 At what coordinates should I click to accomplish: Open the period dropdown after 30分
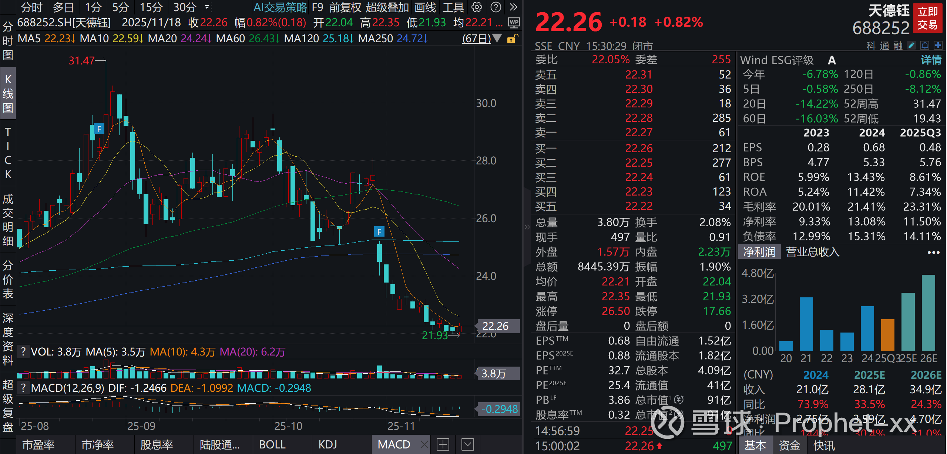pos(207,7)
